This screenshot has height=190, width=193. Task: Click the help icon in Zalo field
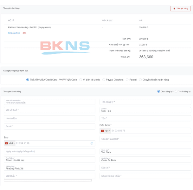(x=92, y=143)
